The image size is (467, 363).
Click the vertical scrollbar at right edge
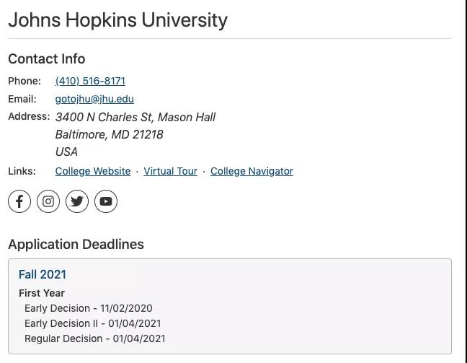click(465, 181)
